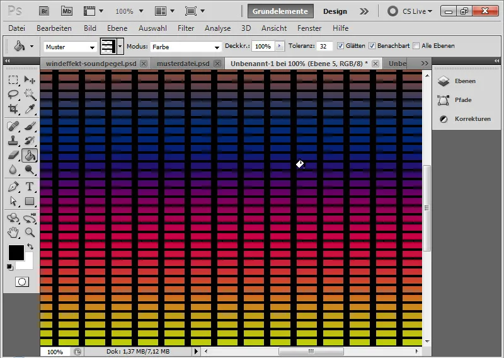504x358 pixels.
Task: Select the Paint Bucket tool in toolbox
Action: [x=30, y=156]
